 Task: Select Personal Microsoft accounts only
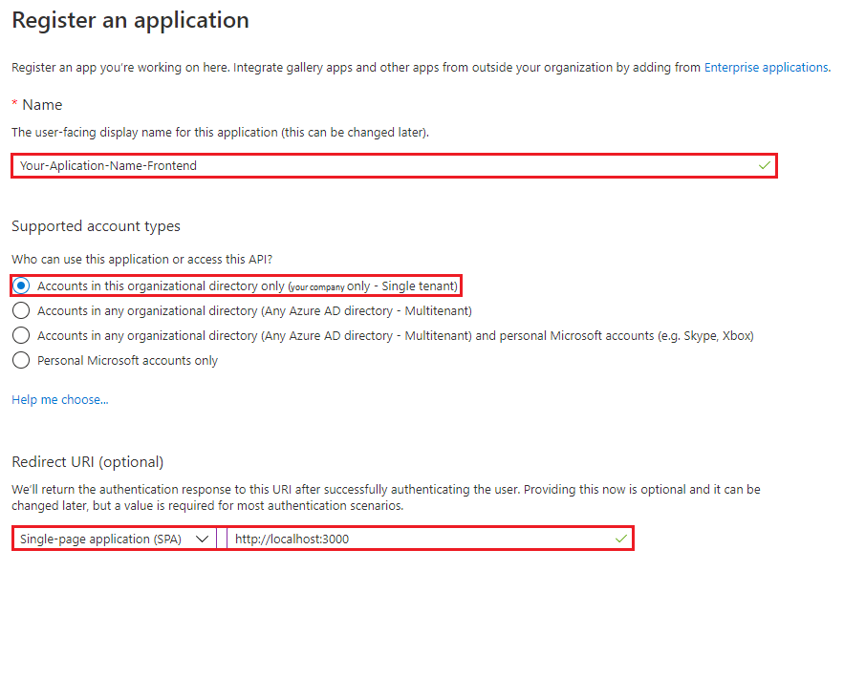[21, 360]
